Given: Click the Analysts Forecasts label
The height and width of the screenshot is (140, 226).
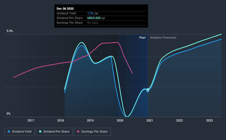Looking at the screenshot, I should (x=163, y=37).
